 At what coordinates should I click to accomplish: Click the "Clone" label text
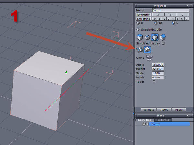(140, 58)
